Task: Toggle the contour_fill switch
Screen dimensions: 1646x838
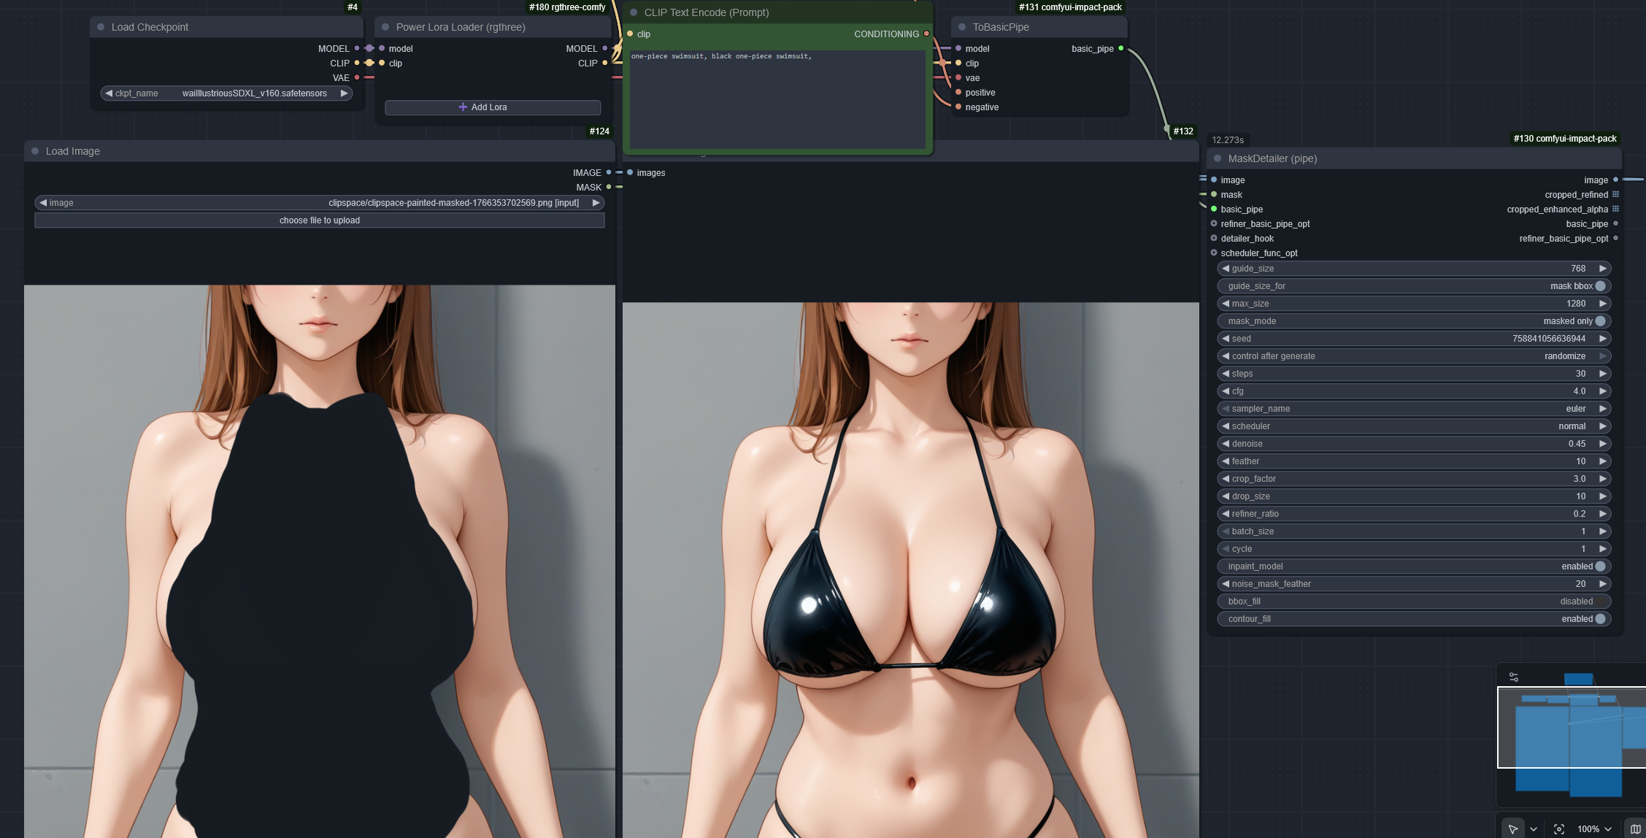Action: click(1600, 619)
